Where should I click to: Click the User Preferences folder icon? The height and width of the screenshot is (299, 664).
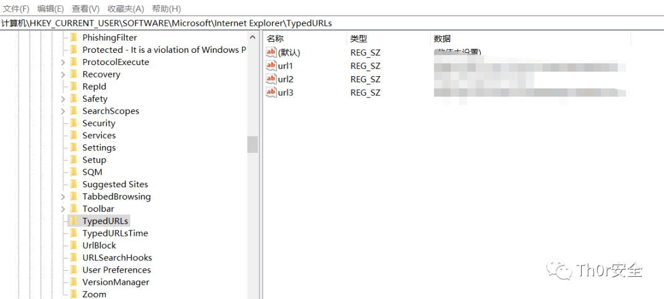coord(74,270)
